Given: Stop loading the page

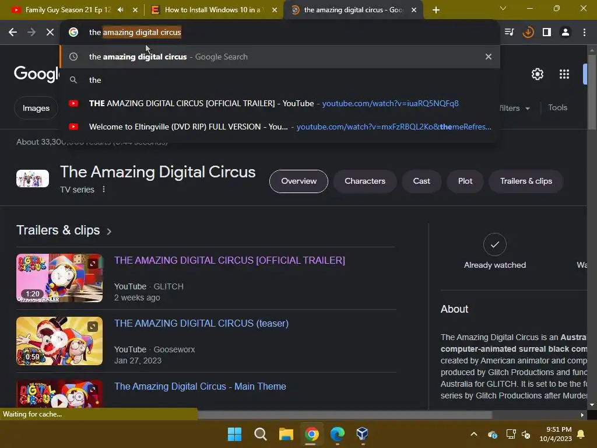Looking at the screenshot, I should 50,33.
